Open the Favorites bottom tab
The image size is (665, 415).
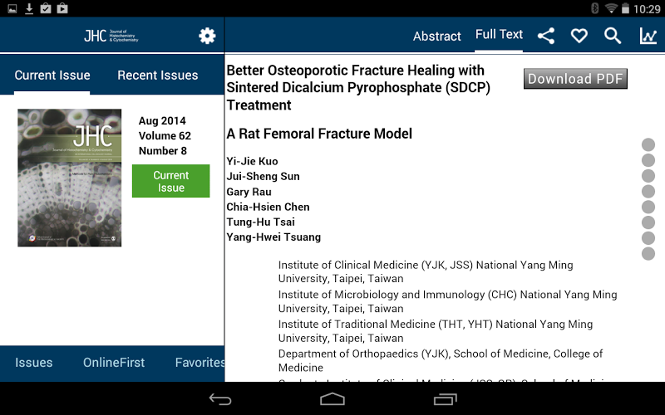[x=199, y=363]
